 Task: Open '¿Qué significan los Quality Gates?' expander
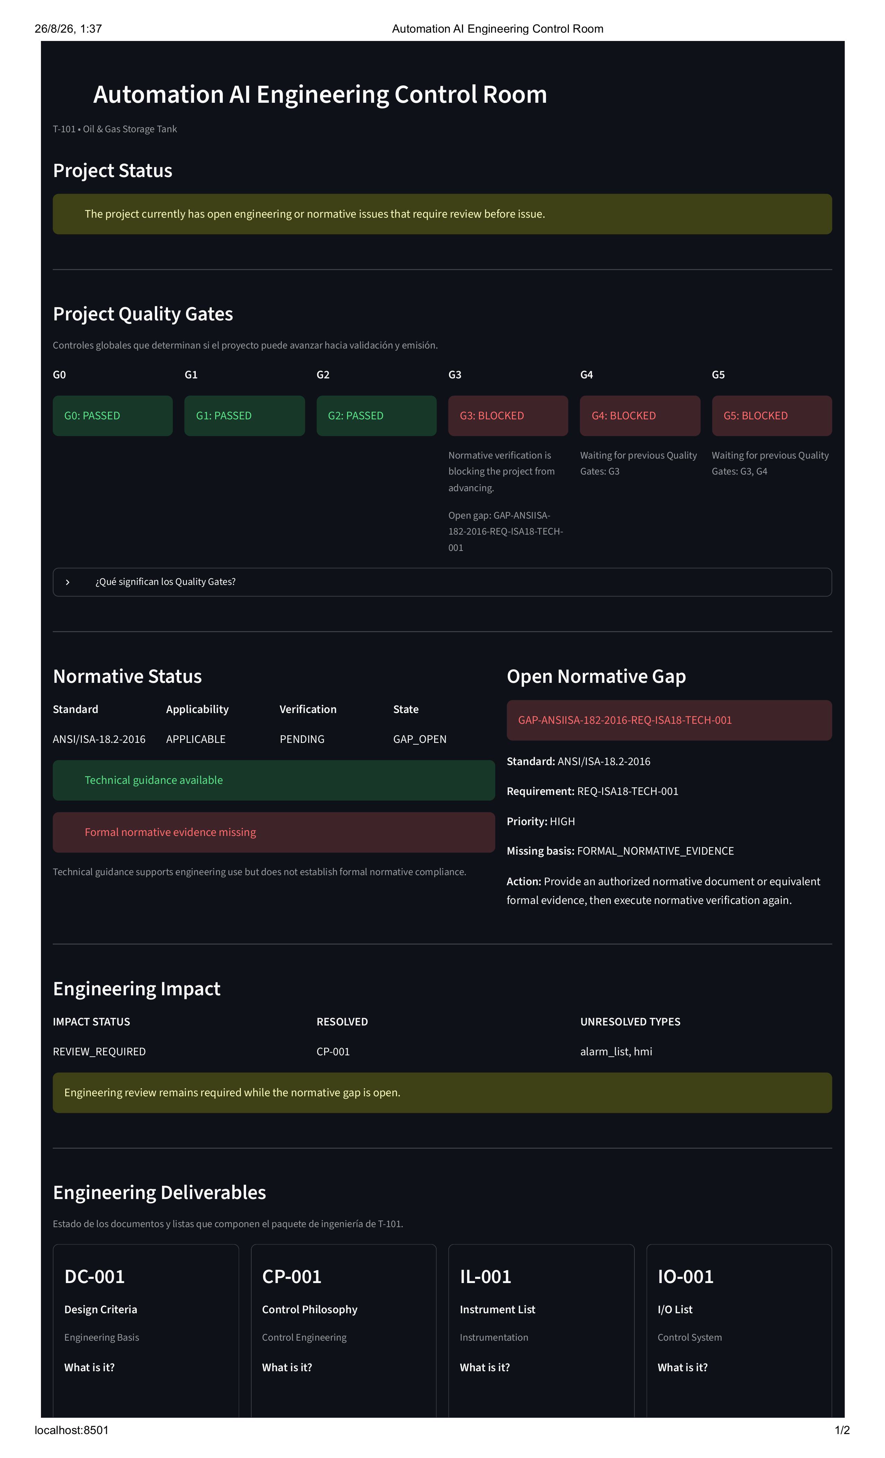click(442, 582)
